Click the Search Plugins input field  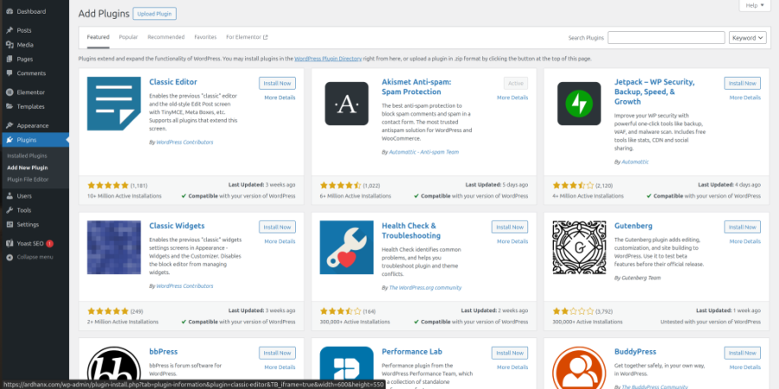click(666, 38)
